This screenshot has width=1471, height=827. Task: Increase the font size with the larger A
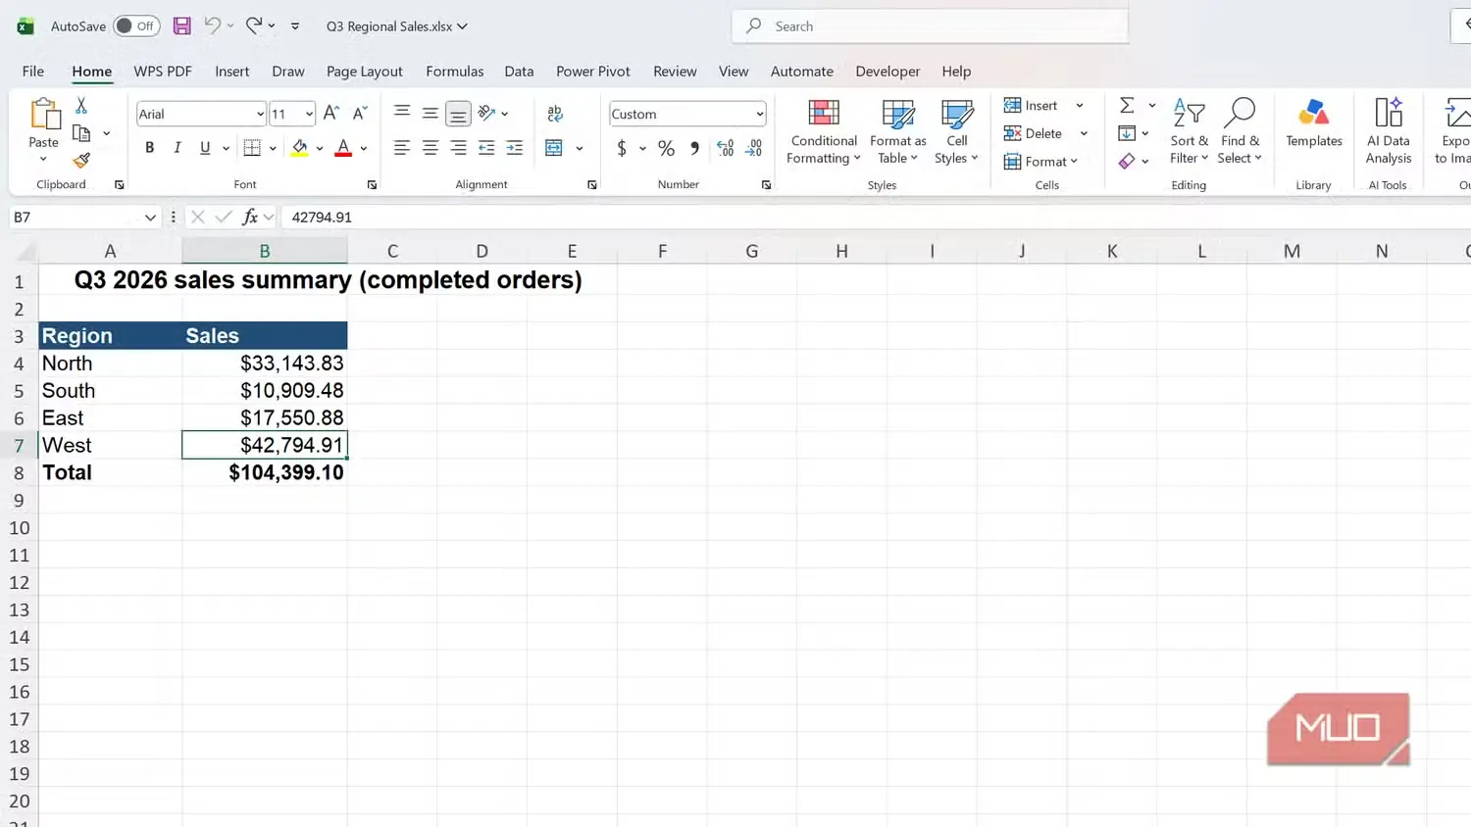(331, 114)
